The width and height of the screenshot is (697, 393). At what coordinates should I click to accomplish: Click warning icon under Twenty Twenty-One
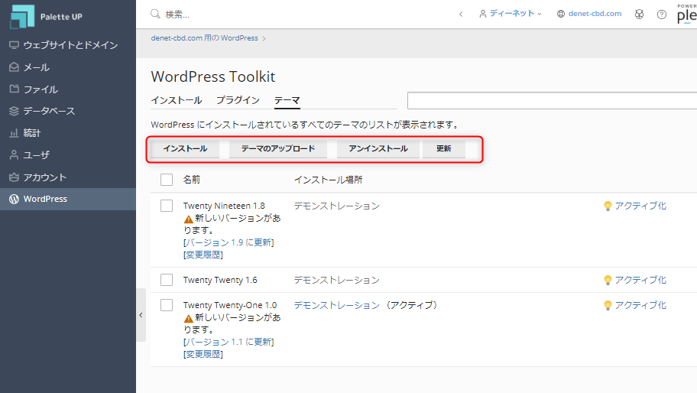189,318
